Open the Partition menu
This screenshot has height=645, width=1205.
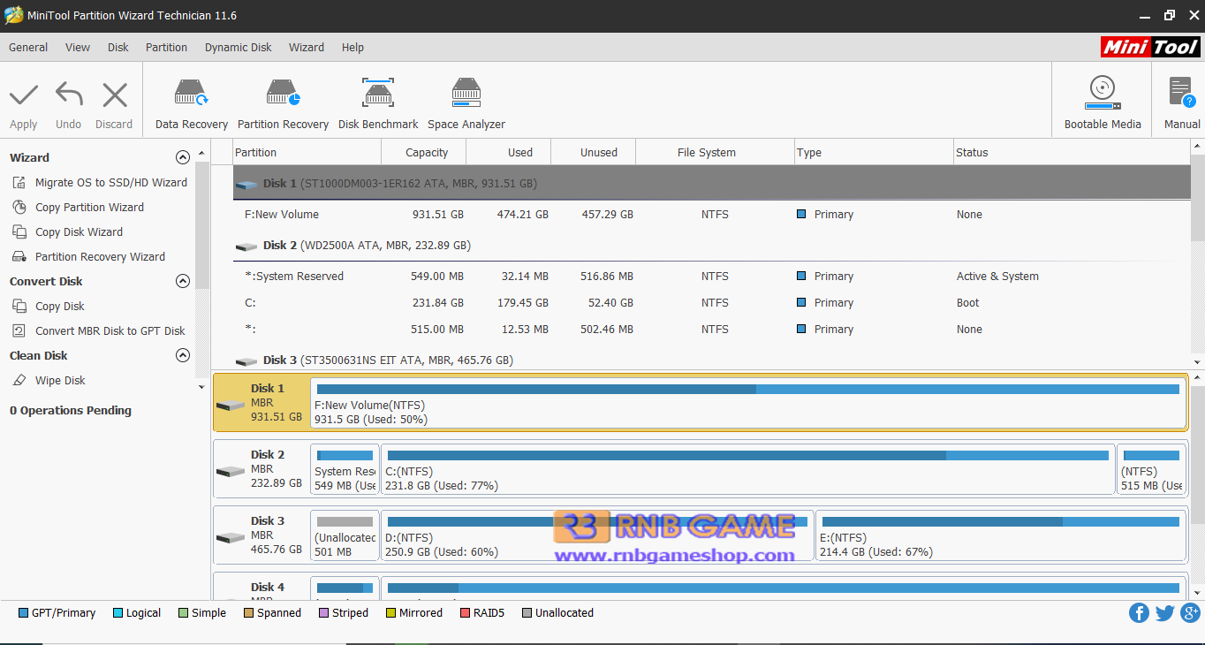[167, 48]
